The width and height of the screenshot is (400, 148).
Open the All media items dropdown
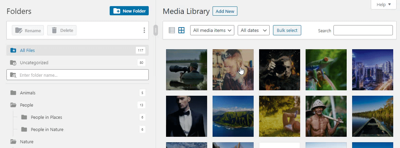pyautogui.click(x=212, y=30)
